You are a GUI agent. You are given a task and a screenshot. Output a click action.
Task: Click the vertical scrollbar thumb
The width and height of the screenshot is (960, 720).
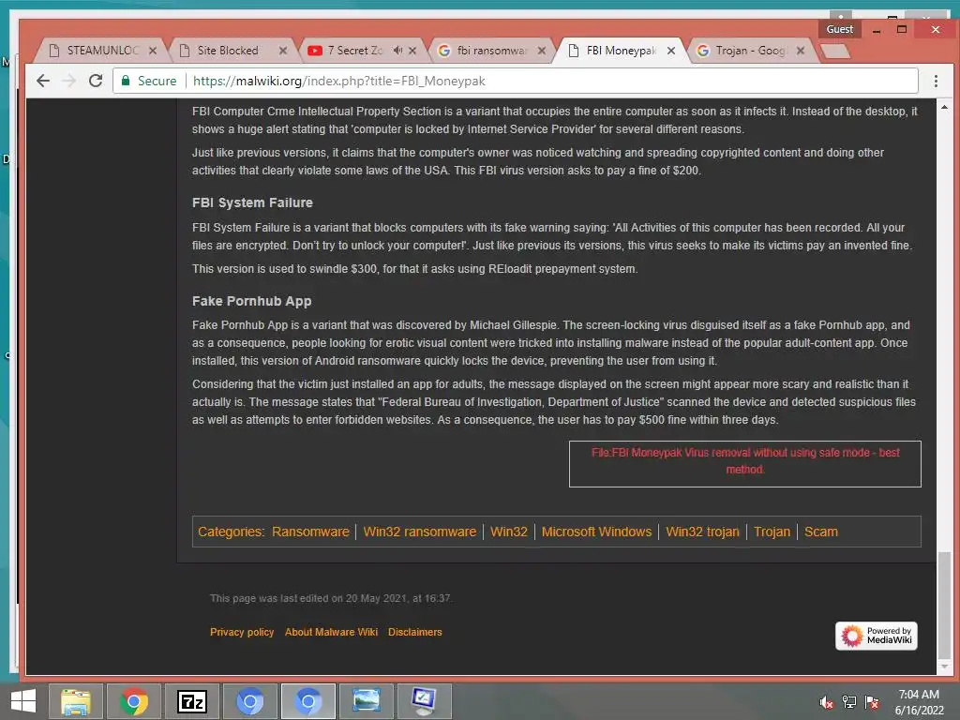(944, 604)
